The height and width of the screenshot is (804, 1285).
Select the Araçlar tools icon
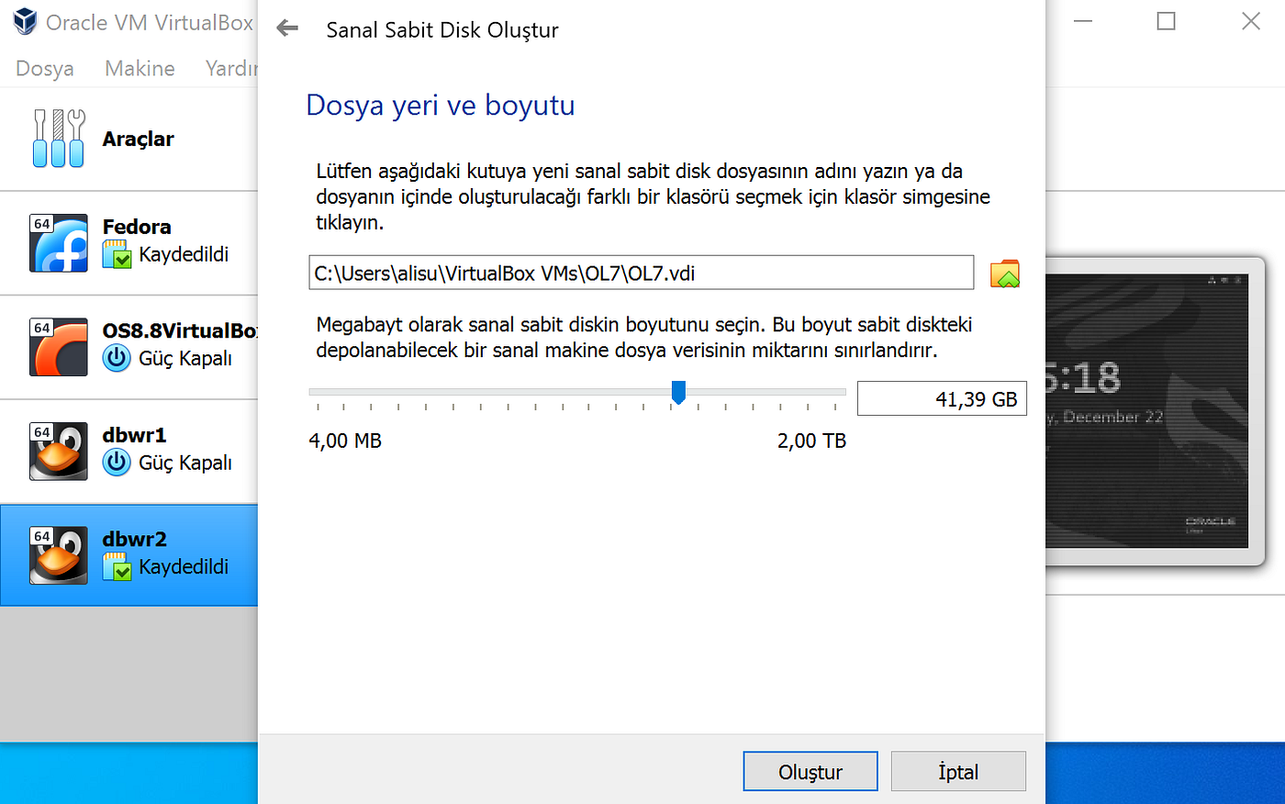59,139
